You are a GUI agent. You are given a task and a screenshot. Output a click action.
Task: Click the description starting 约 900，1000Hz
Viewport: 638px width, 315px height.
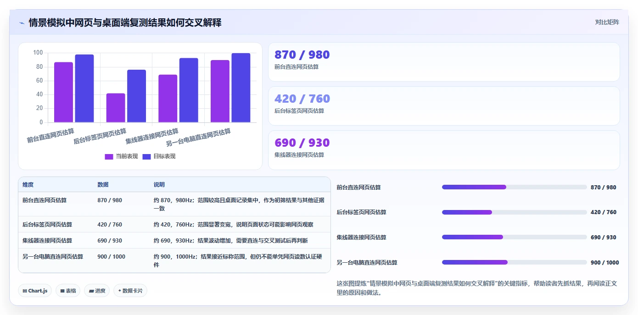tap(238, 261)
